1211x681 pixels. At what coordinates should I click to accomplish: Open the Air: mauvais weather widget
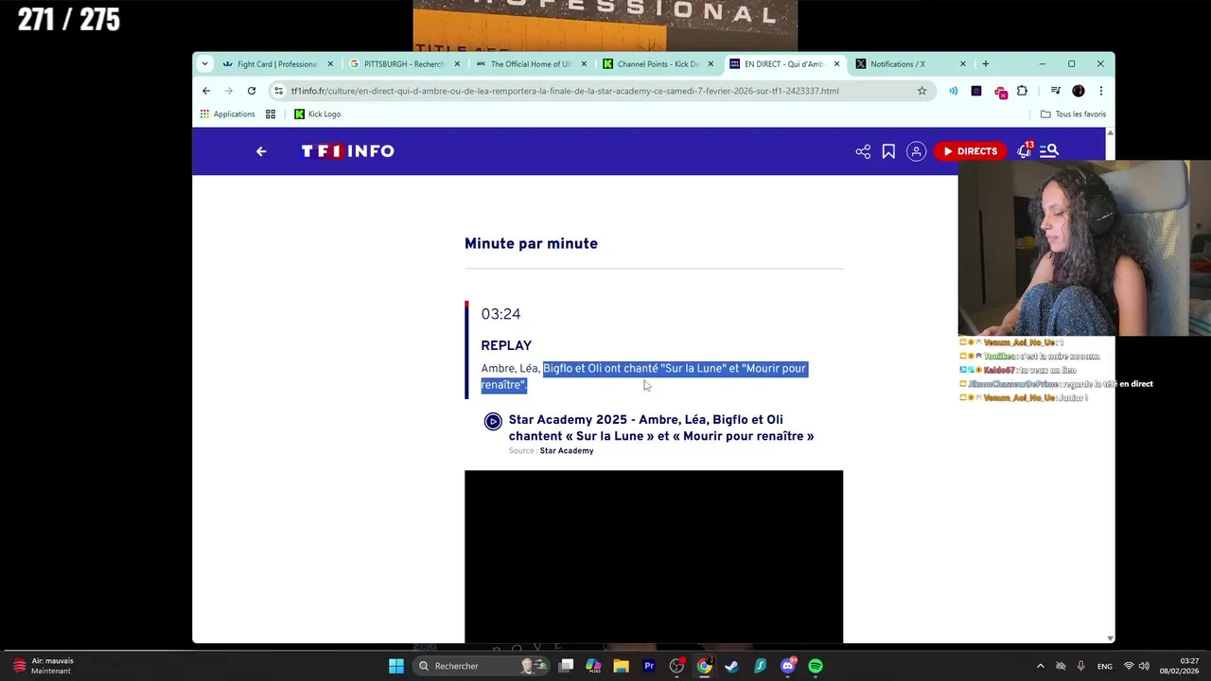(x=44, y=666)
